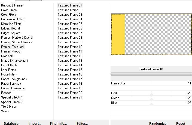Choose Color Filters in category list

tap(8, 15)
